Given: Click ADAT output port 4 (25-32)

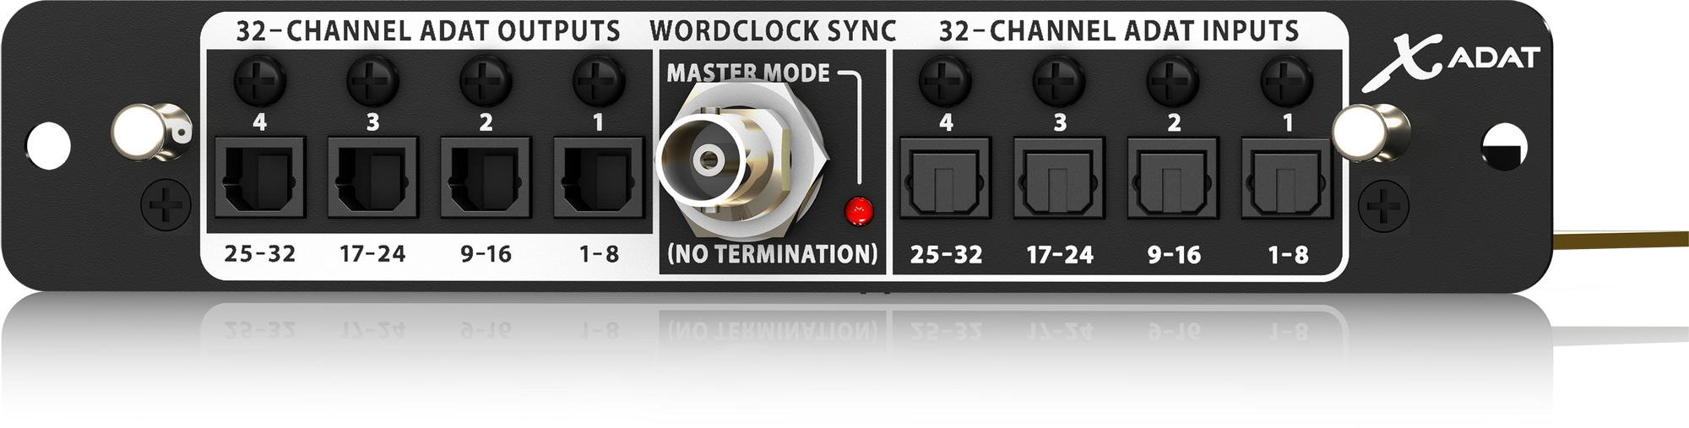Looking at the screenshot, I should tap(259, 179).
